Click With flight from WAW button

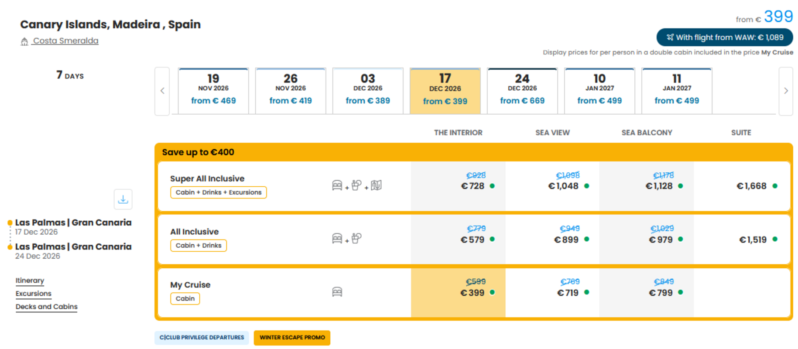click(x=725, y=38)
